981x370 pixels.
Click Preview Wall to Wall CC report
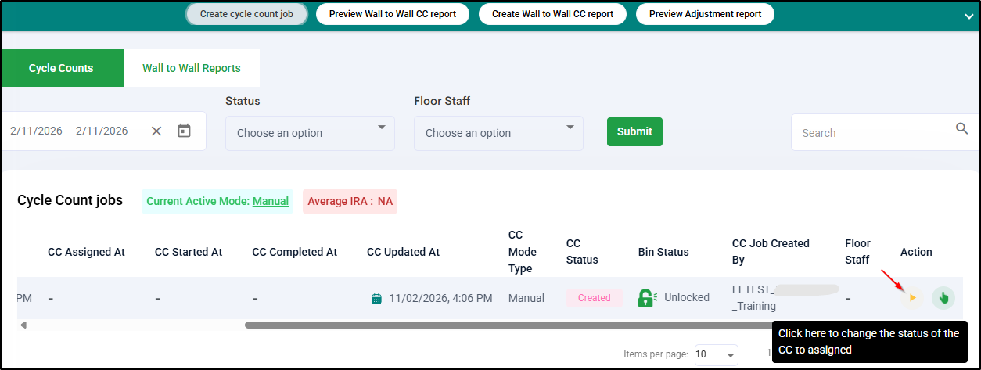392,14
